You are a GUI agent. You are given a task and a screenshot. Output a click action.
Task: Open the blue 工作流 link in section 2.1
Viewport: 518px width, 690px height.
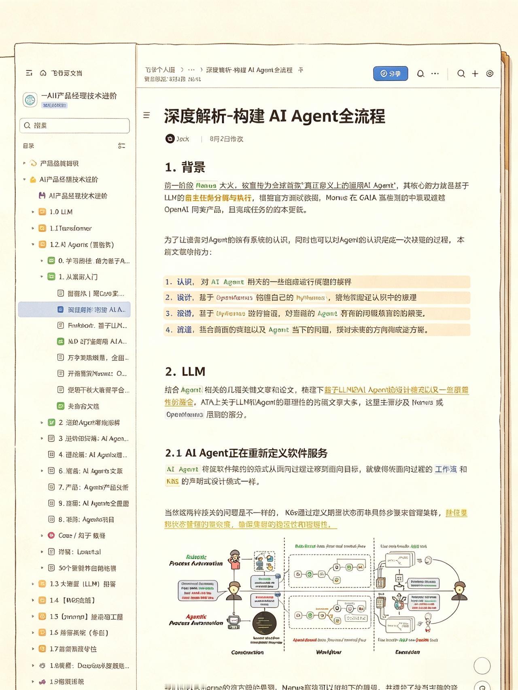446,469
